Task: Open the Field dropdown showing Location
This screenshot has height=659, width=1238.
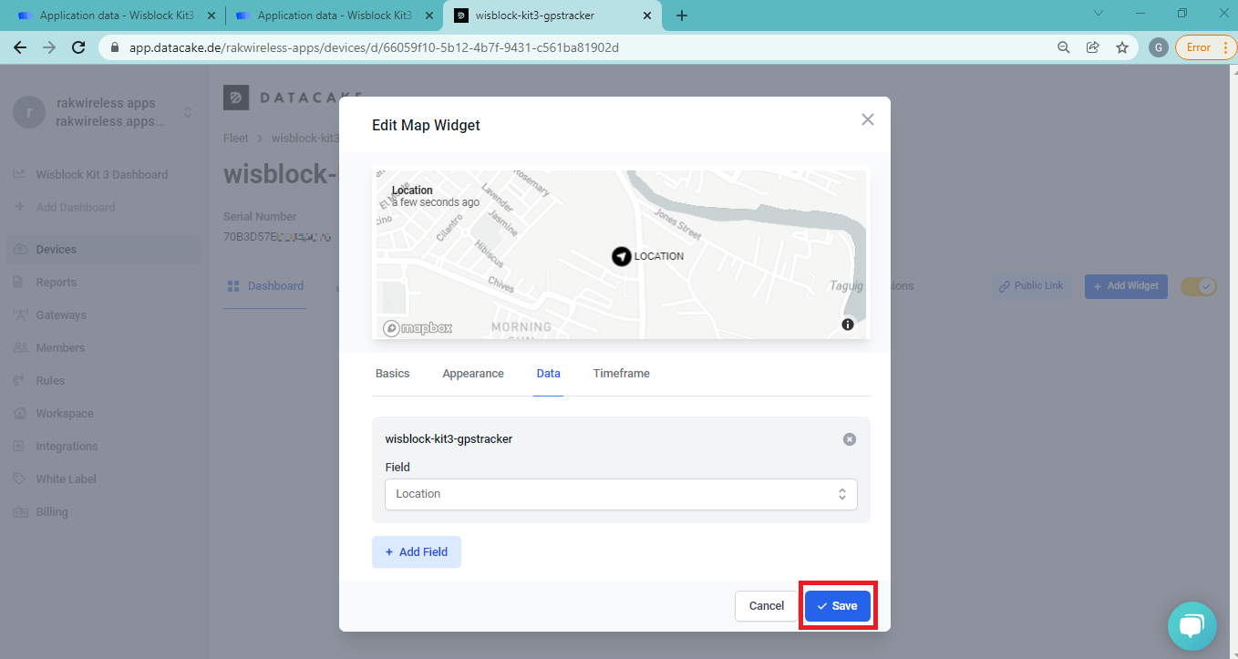Action: click(621, 494)
